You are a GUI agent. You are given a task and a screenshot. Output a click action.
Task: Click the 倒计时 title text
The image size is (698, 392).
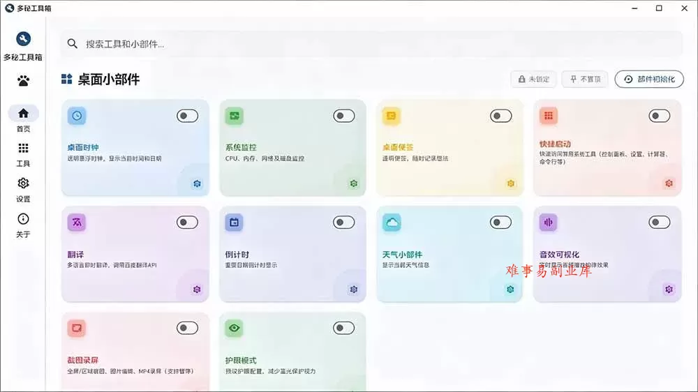point(237,255)
